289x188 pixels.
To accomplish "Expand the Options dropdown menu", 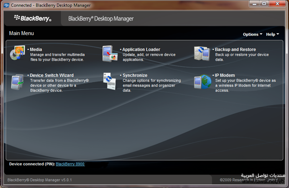I will (252, 35).
